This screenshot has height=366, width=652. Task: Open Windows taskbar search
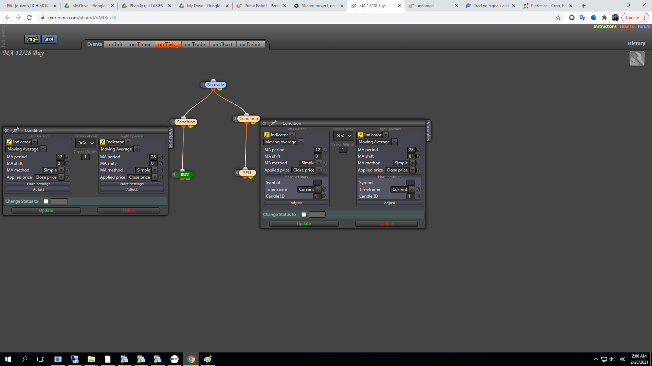pyautogui.click(x=24, y=359)
